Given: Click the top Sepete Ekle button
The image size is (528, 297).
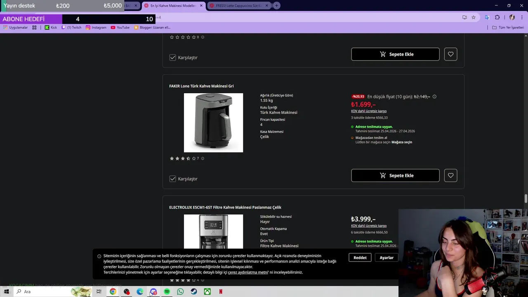Looking at the screenshot, I should (x=395, y=54).
